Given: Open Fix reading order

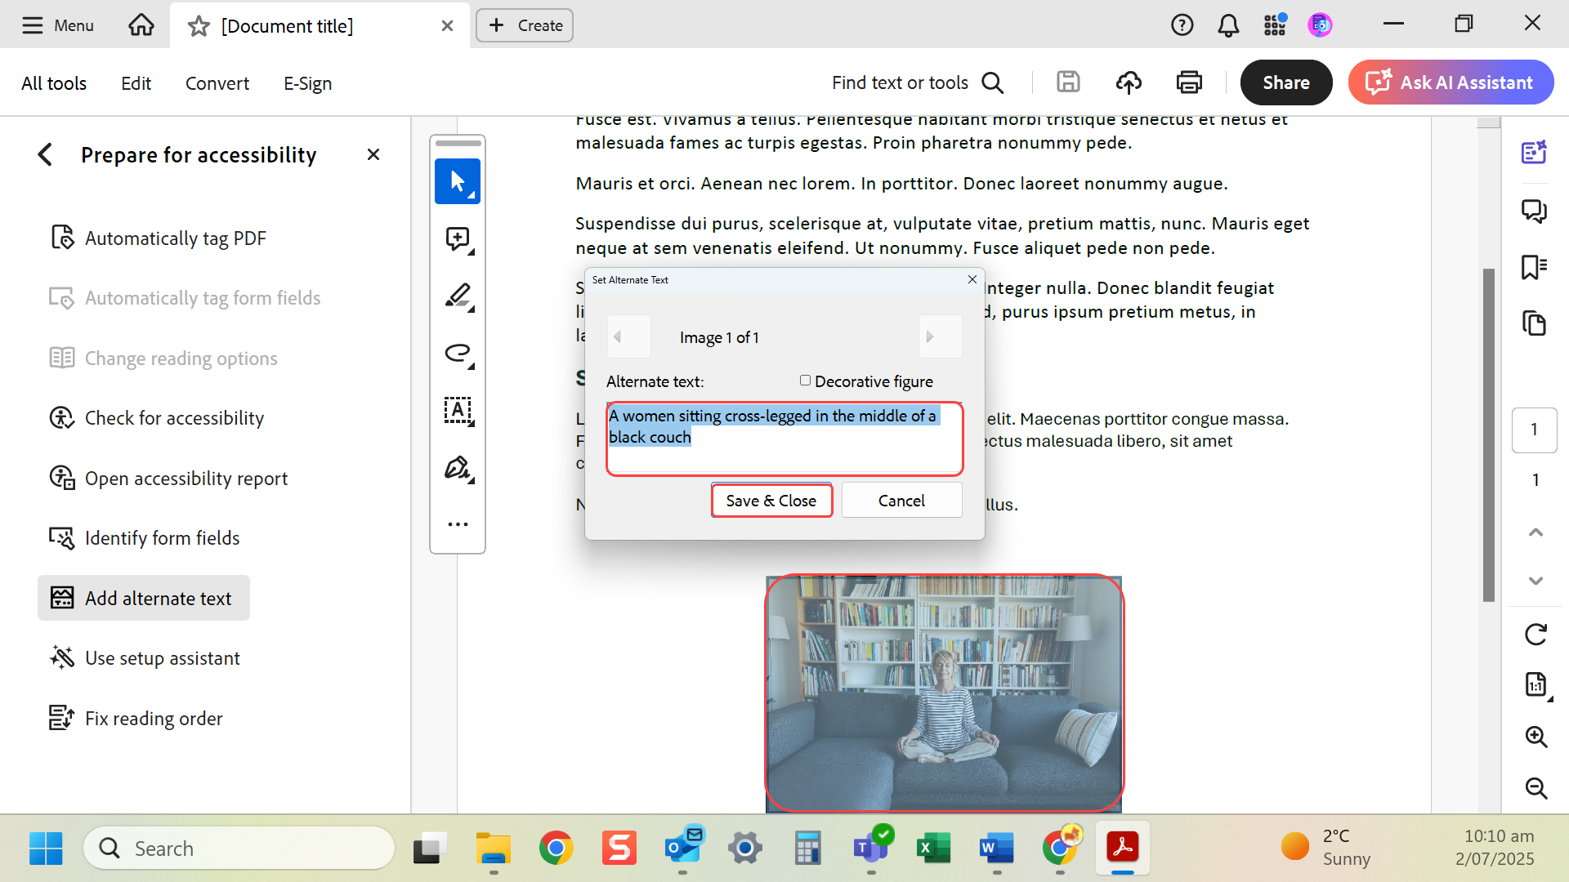Looking at the screenshot, I should click(136, 719).
